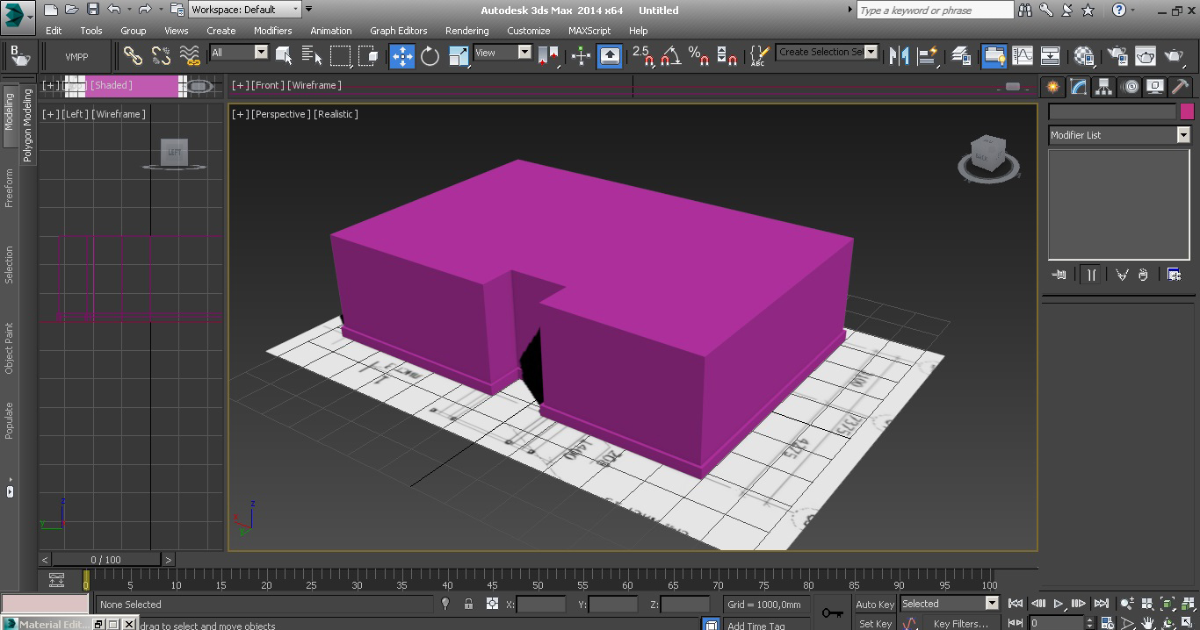This screenshot has height=630, width=1200.
Task: Open the Material Editor checkered sphere icon
Action: coord(1084,56)
